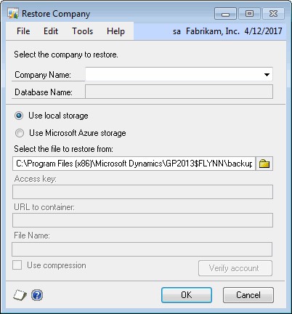Click the Company Name label

[43, 75]
